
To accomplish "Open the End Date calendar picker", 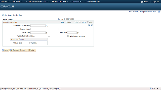I will (78, 33).
